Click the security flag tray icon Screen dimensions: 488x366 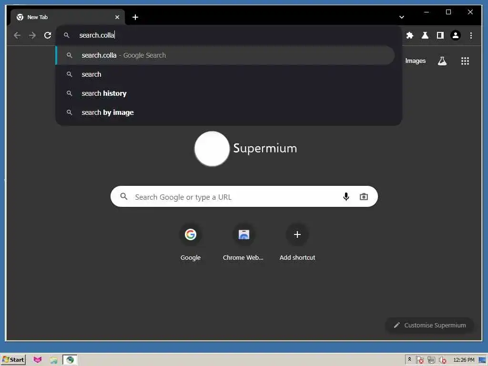(x=419, y=360)
